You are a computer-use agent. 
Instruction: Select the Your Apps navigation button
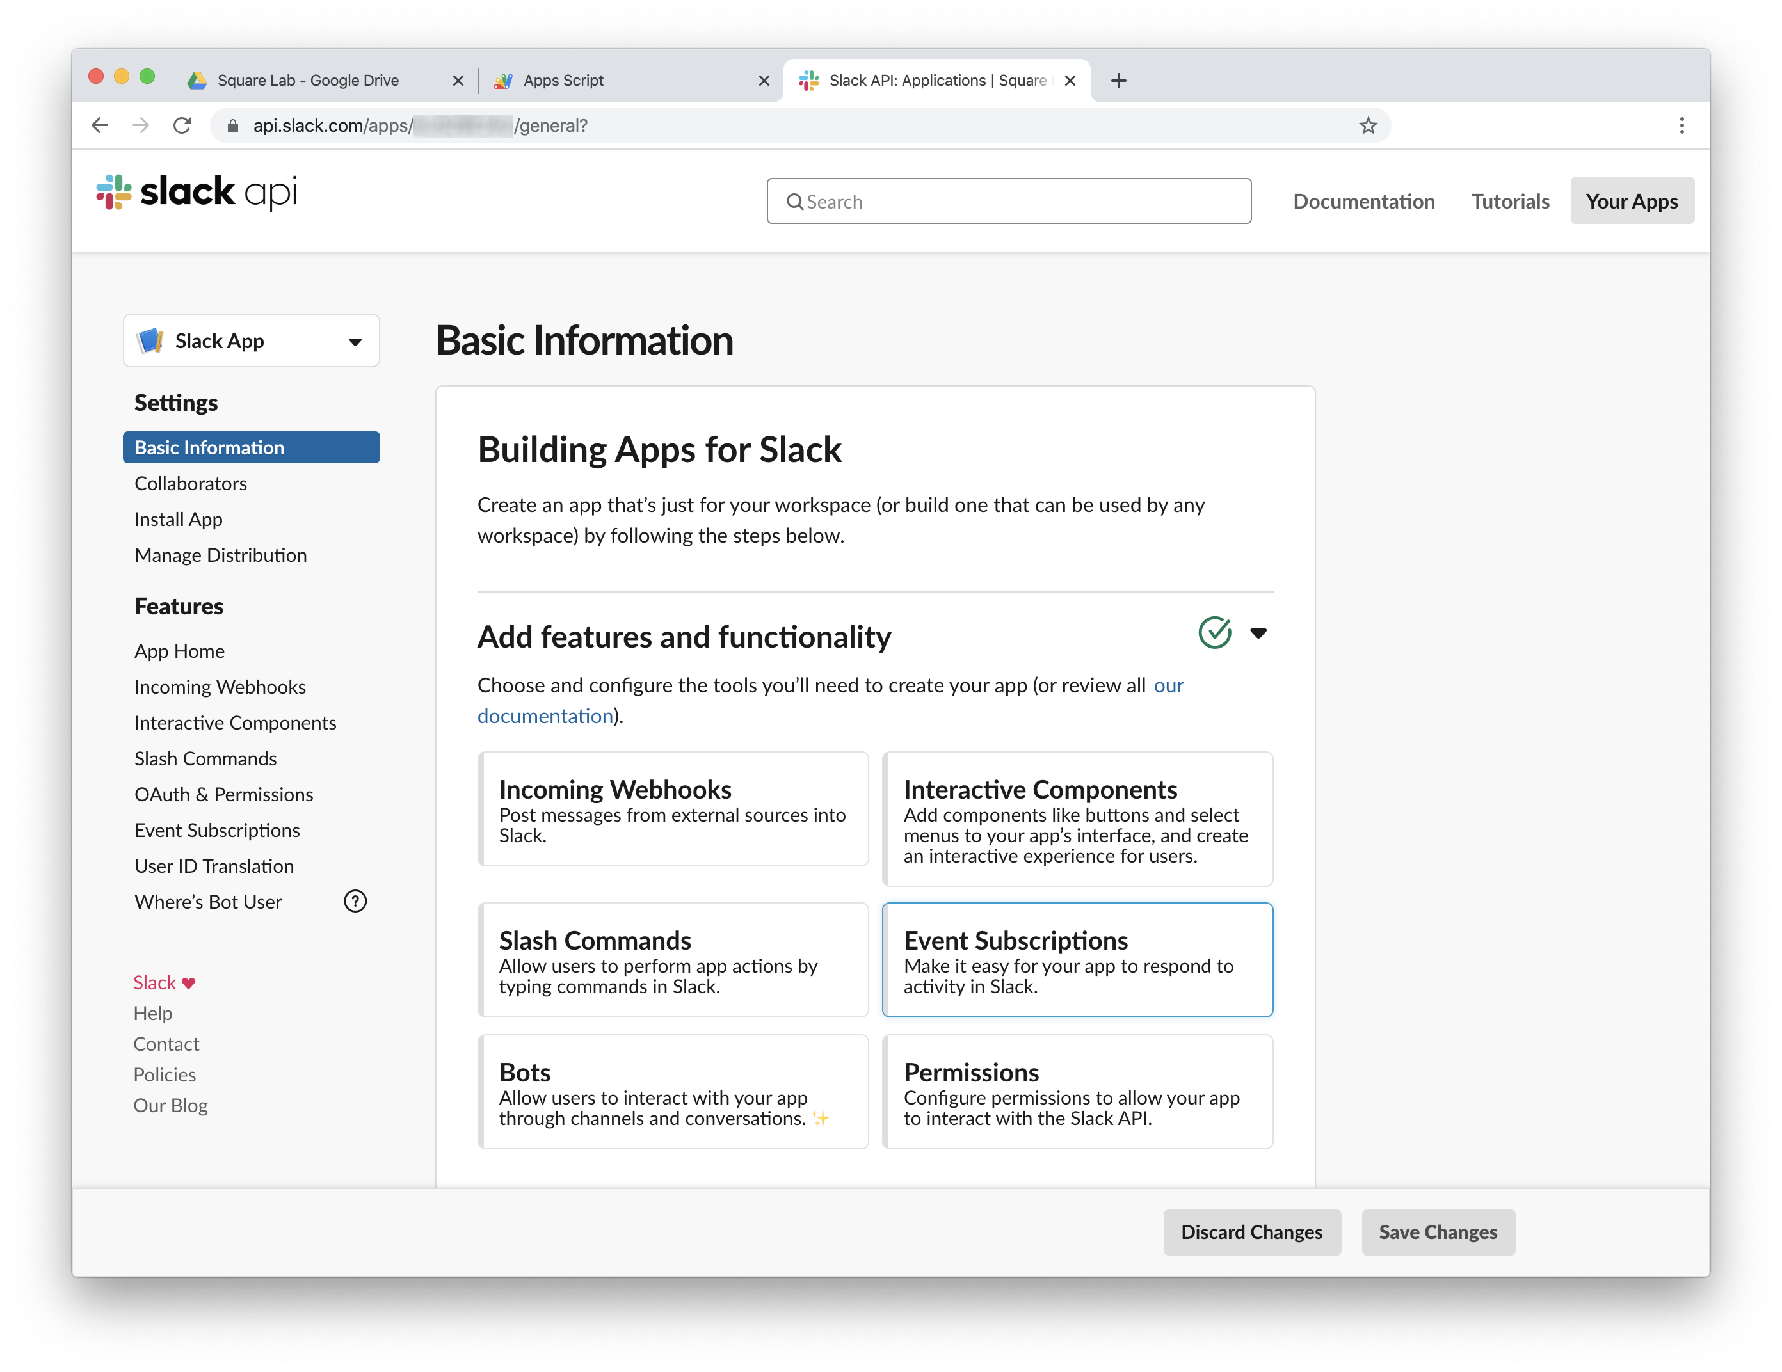(1630, 200)
